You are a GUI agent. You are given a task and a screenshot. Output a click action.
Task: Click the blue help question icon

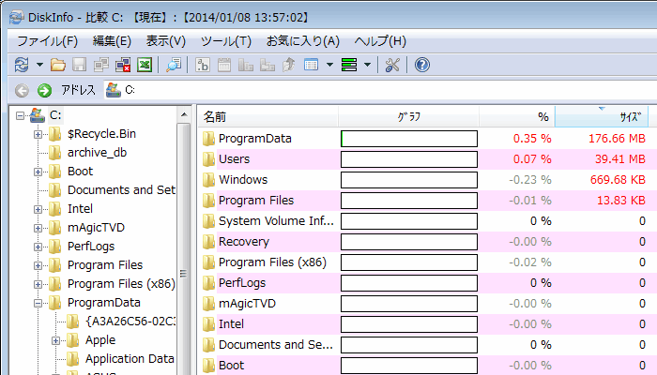pos(421,65)
